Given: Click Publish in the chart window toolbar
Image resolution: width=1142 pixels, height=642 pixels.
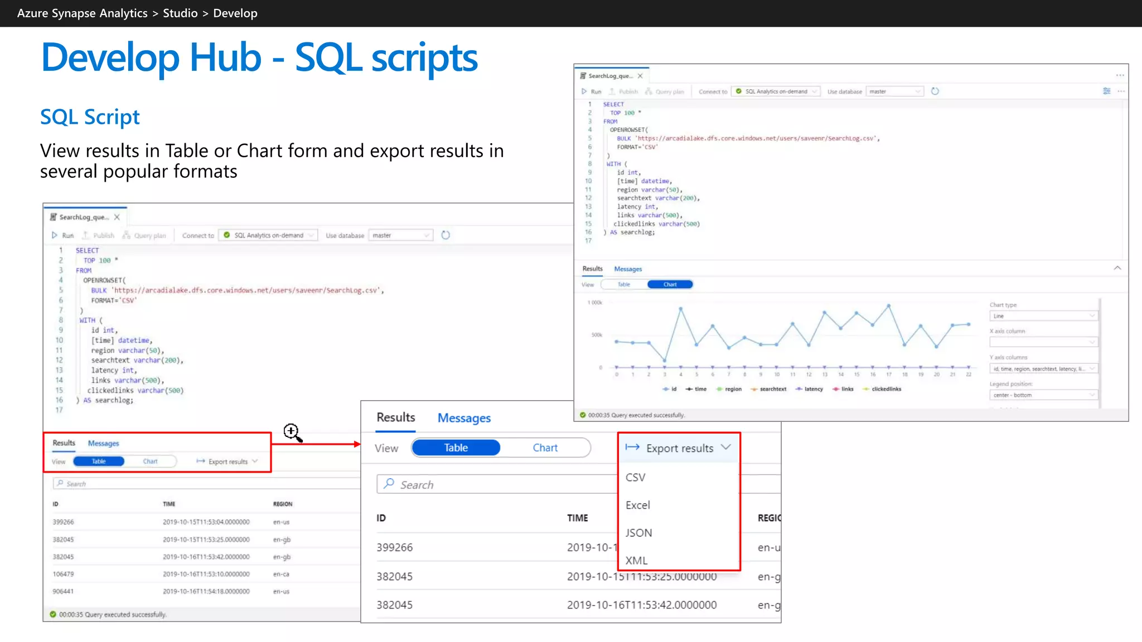Looking at the screenshot, I should click(x=623, y=91).
